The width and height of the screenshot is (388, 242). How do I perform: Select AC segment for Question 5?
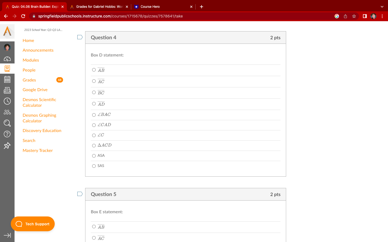tap(94, 238)
